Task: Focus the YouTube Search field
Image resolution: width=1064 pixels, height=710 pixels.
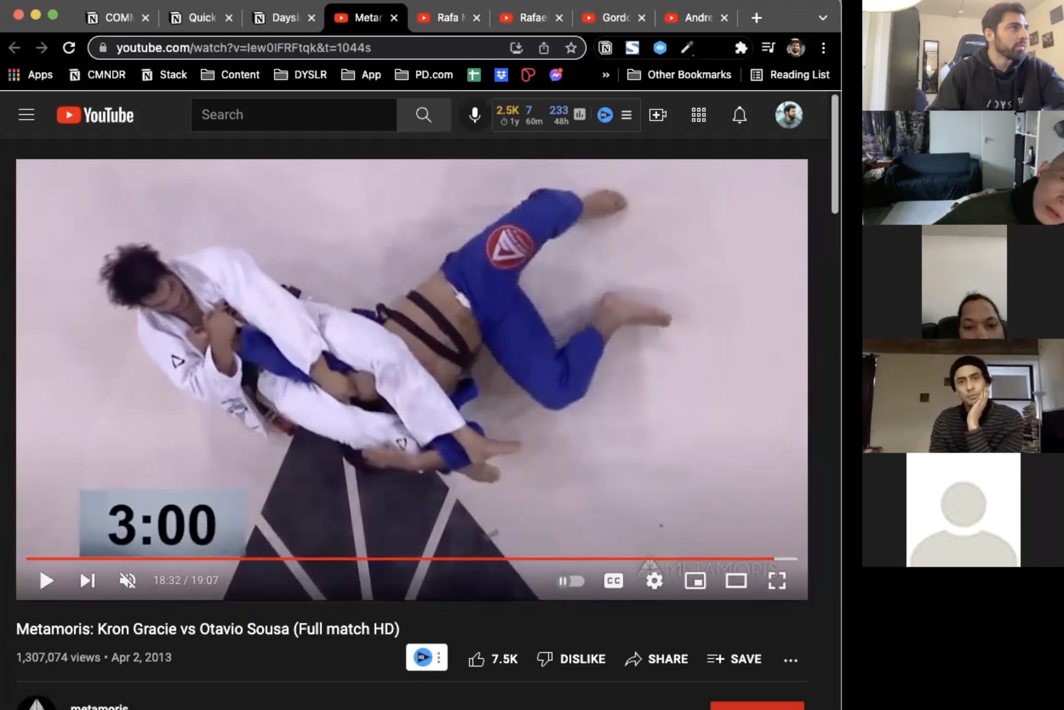Action: click(294, 115)
